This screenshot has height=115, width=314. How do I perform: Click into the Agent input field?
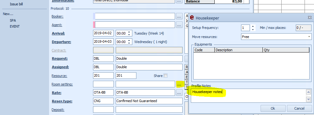point(135,25)
